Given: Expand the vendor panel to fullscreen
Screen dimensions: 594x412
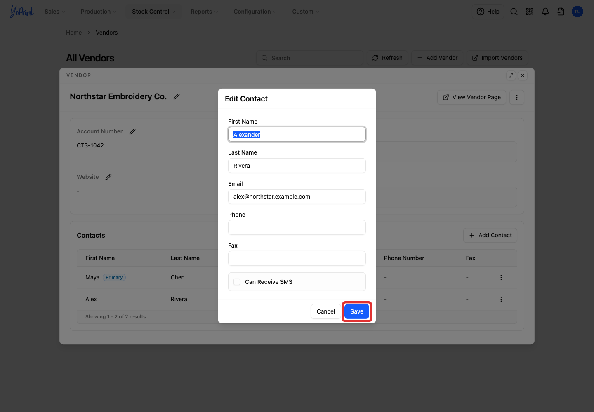Looking at the screenshot, I should click(x=511, y=75).
